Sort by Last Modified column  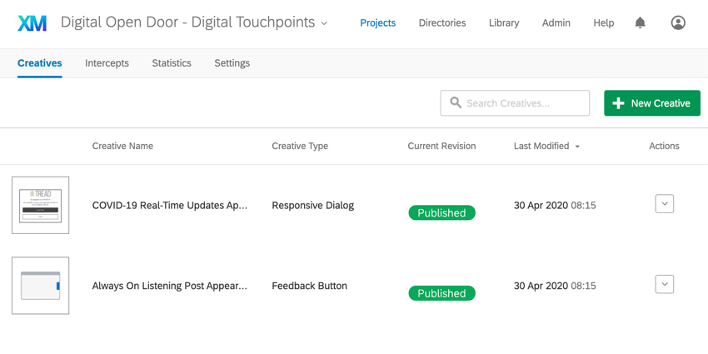click(546, 147)
